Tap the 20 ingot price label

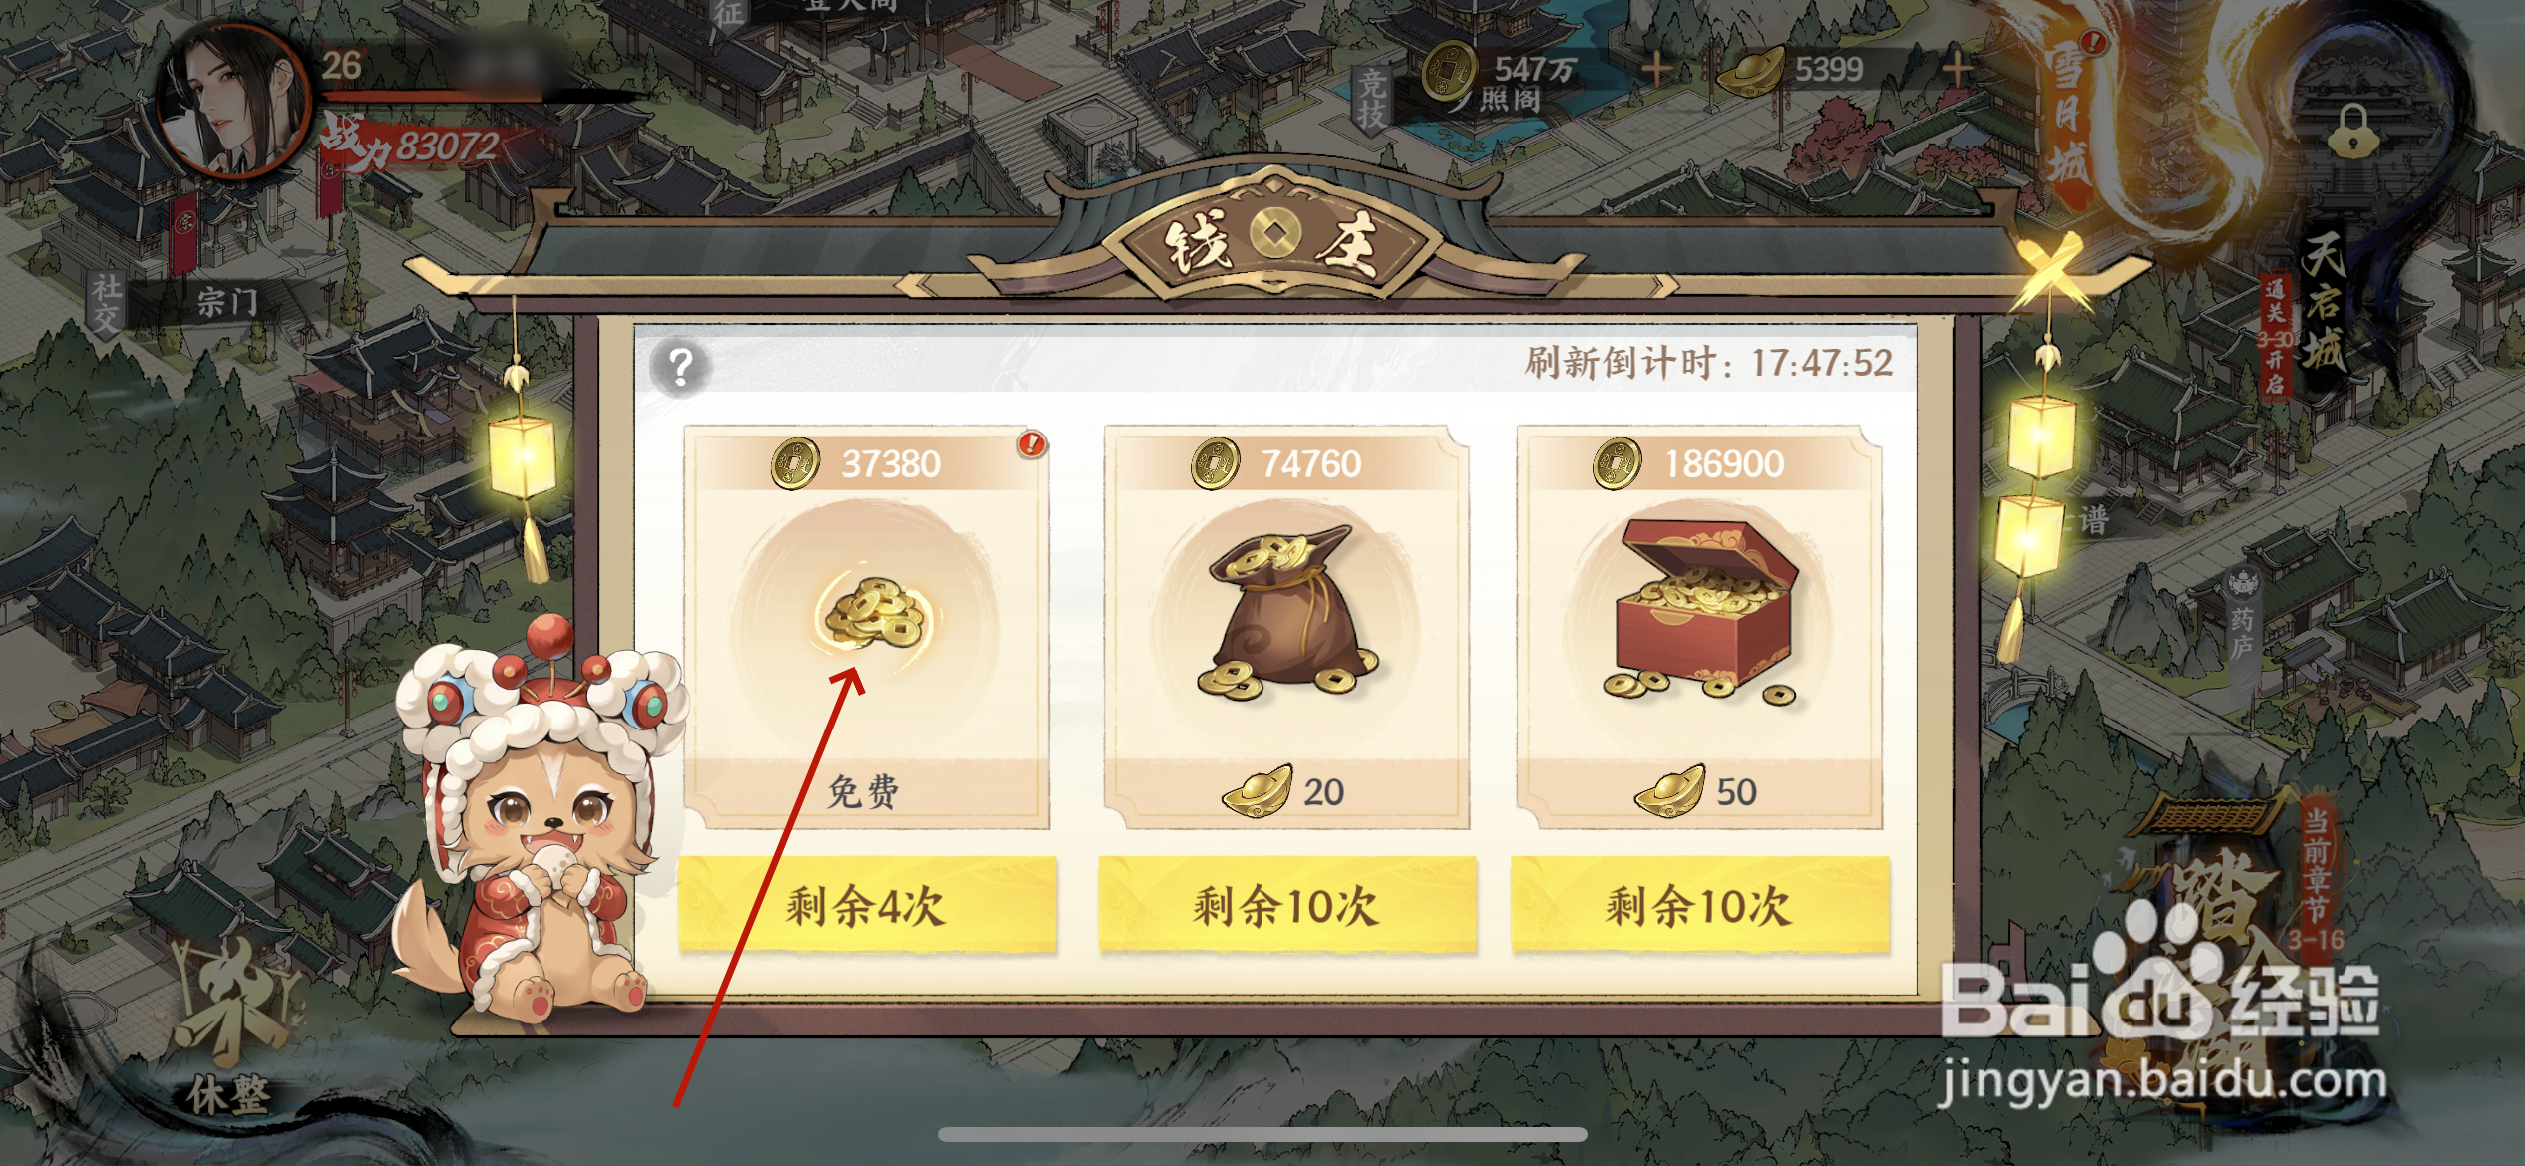[1284, 791]
